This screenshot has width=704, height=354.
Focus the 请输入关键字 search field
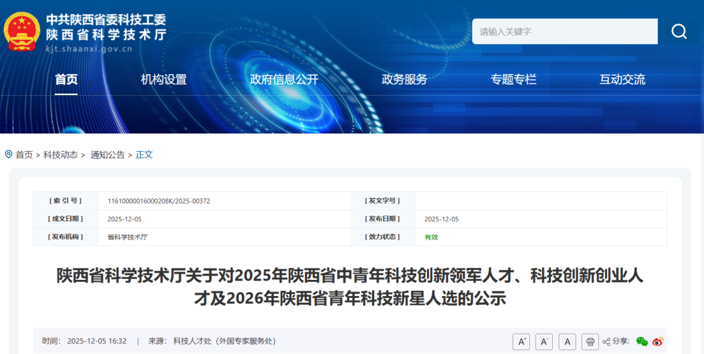click(565, 31)
